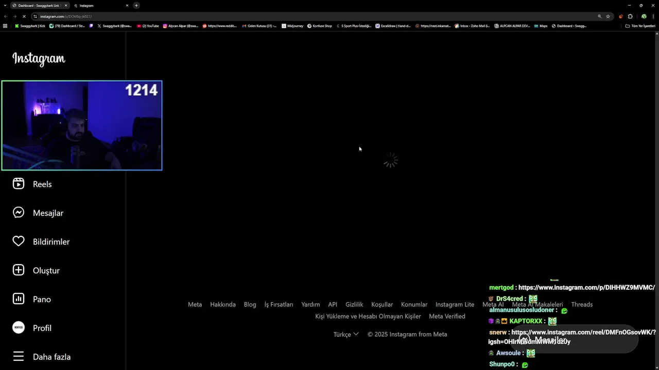
Task: Open Tüm Yer İşaretleri bookmarks folder
Action: 640,26
